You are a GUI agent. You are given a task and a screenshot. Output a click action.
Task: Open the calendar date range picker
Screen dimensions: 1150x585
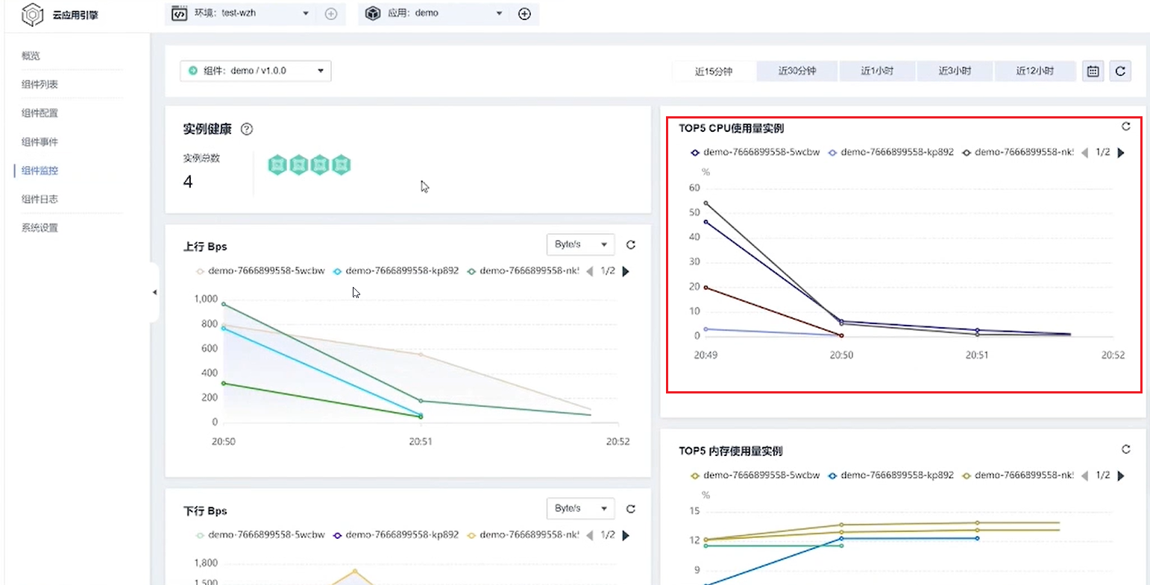tap(1093, 71)
